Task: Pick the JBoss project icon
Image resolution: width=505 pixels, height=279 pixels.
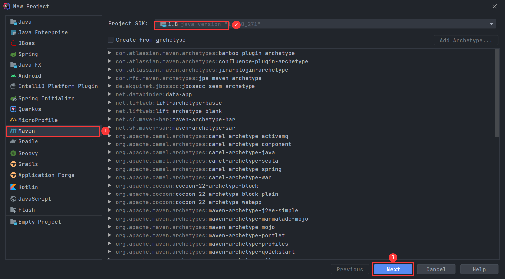Action: 13,43
